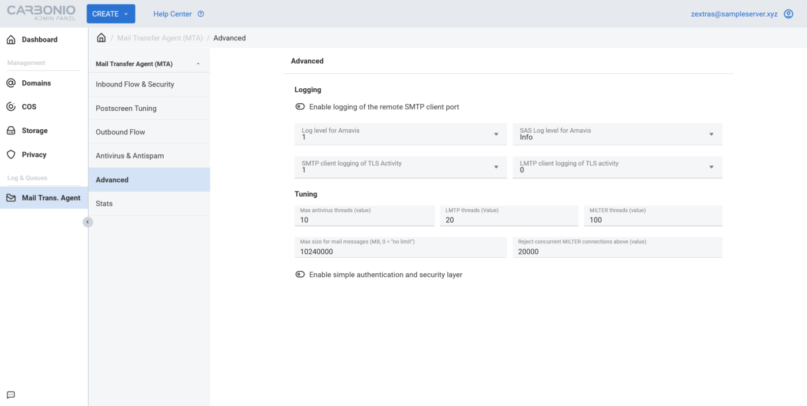Disable logging of remote SMTP client port
This screenshot has width=807, height=406.
click(x=300, y=106)
